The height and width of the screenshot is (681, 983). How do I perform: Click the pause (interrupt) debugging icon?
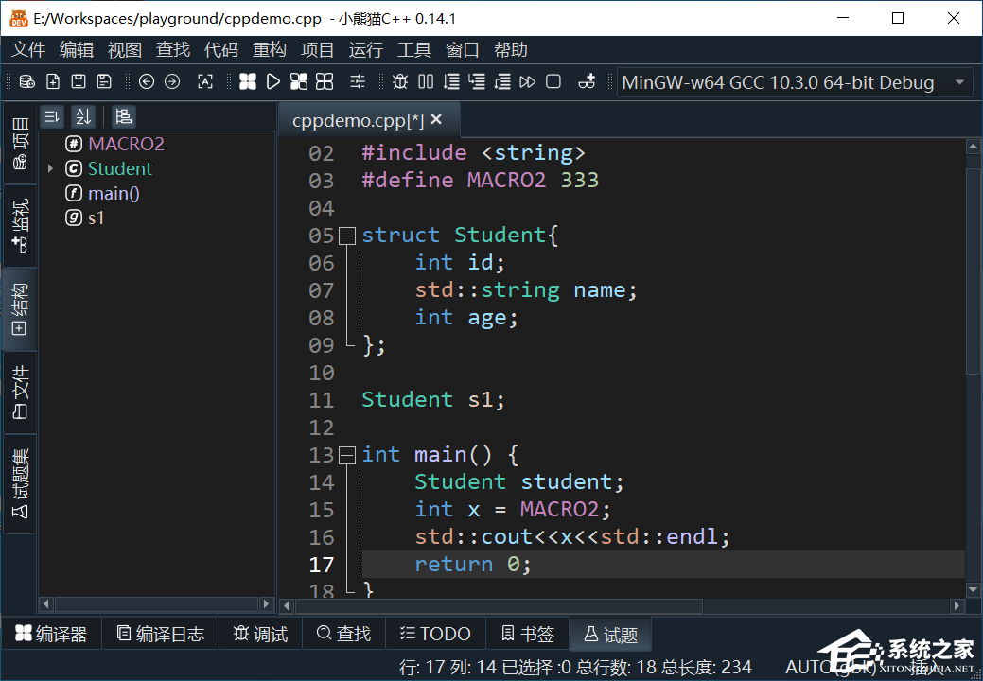click(426, 81)
